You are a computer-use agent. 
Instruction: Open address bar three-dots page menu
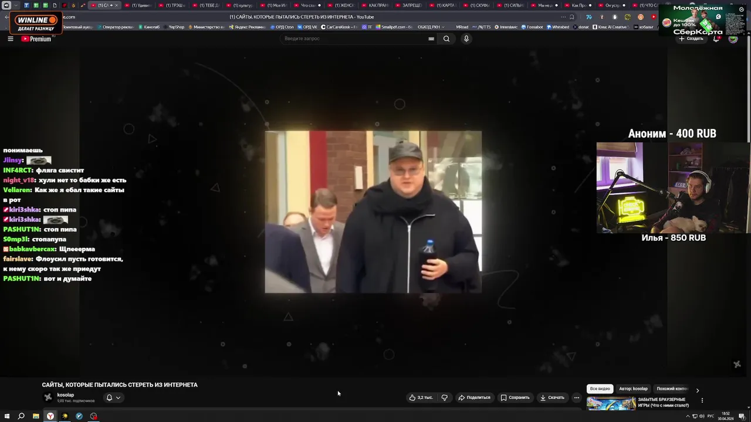tap(564, 17)
